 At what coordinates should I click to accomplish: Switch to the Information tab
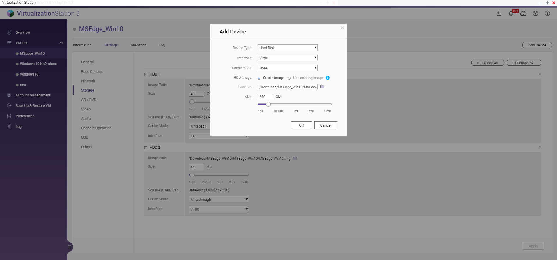82,45
